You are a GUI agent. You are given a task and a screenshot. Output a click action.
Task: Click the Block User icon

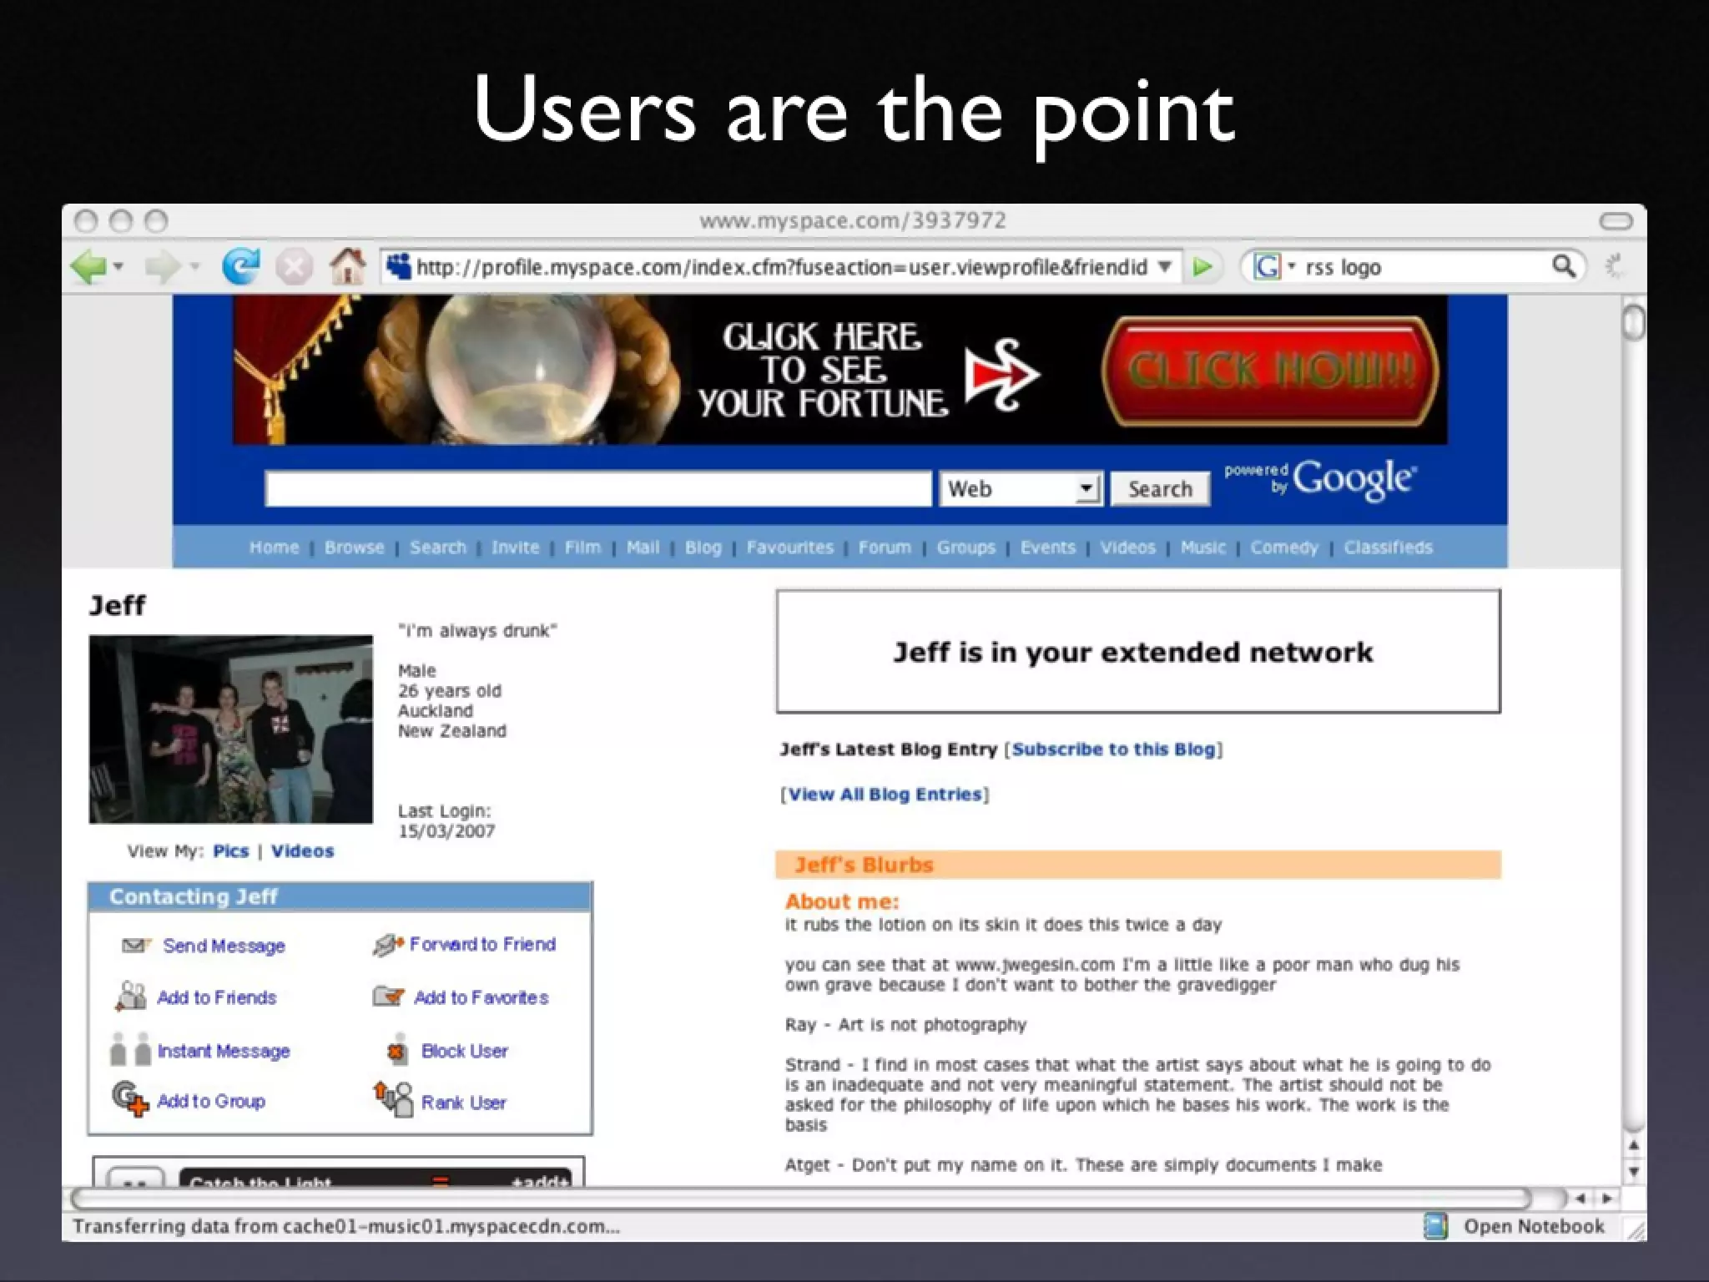397,1051
